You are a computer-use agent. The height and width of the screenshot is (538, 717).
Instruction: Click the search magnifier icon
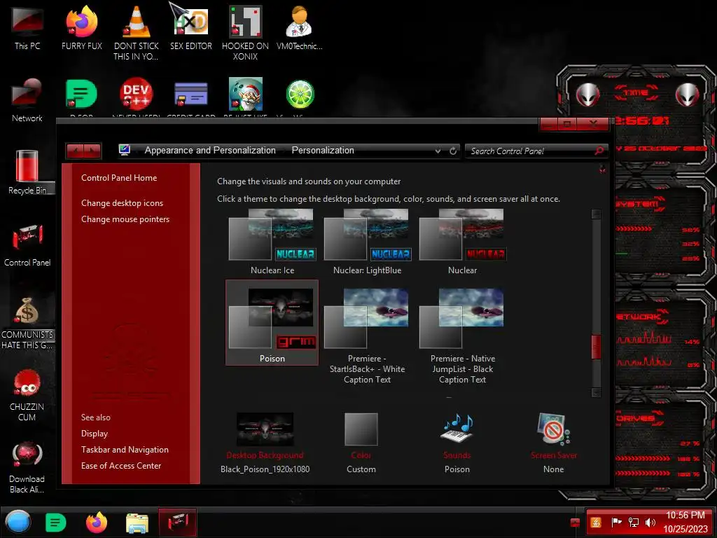point(599,151)
